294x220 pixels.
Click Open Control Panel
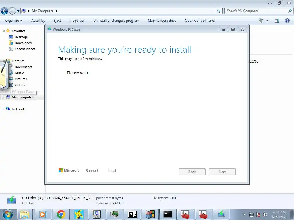click(200, 21)
